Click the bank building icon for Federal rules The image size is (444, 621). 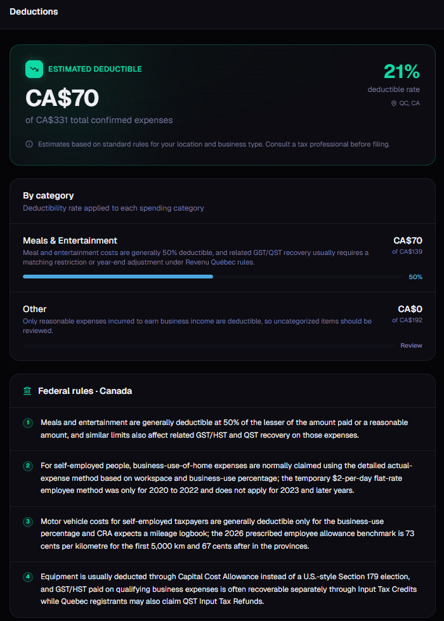point(27,391)
